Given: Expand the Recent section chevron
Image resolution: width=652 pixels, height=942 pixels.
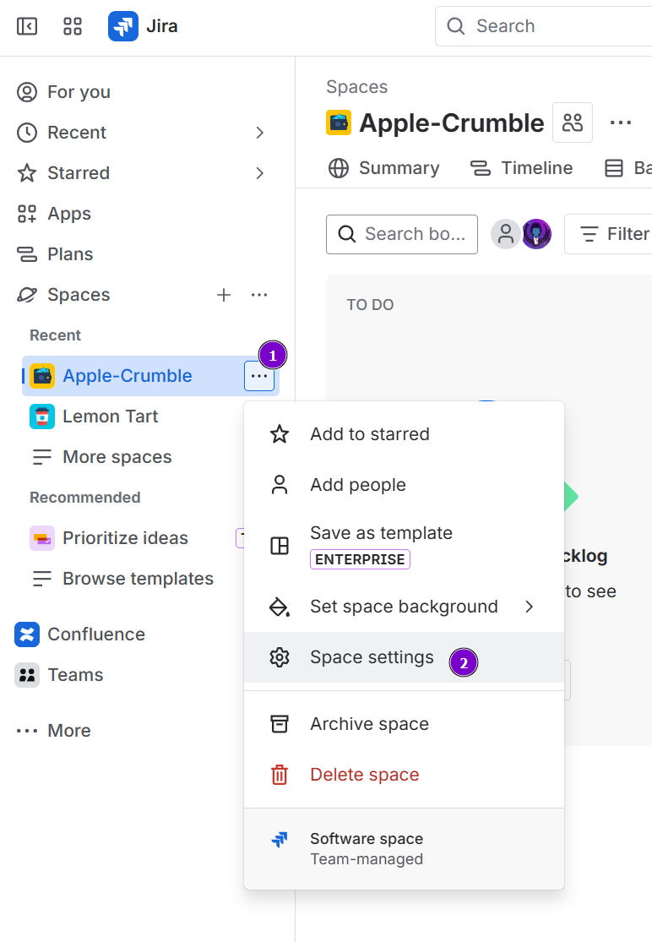Looking at the screenshot, I should tap(259, 133).
